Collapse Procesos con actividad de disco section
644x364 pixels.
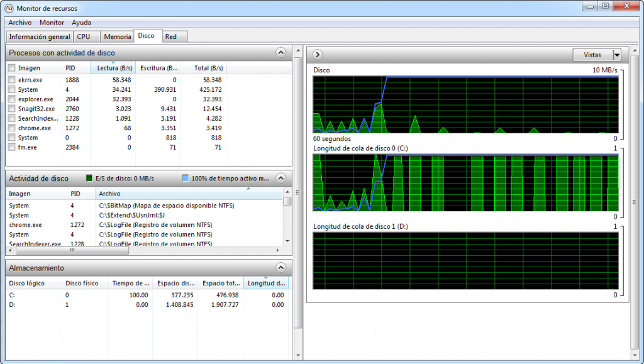pos(280,53)
